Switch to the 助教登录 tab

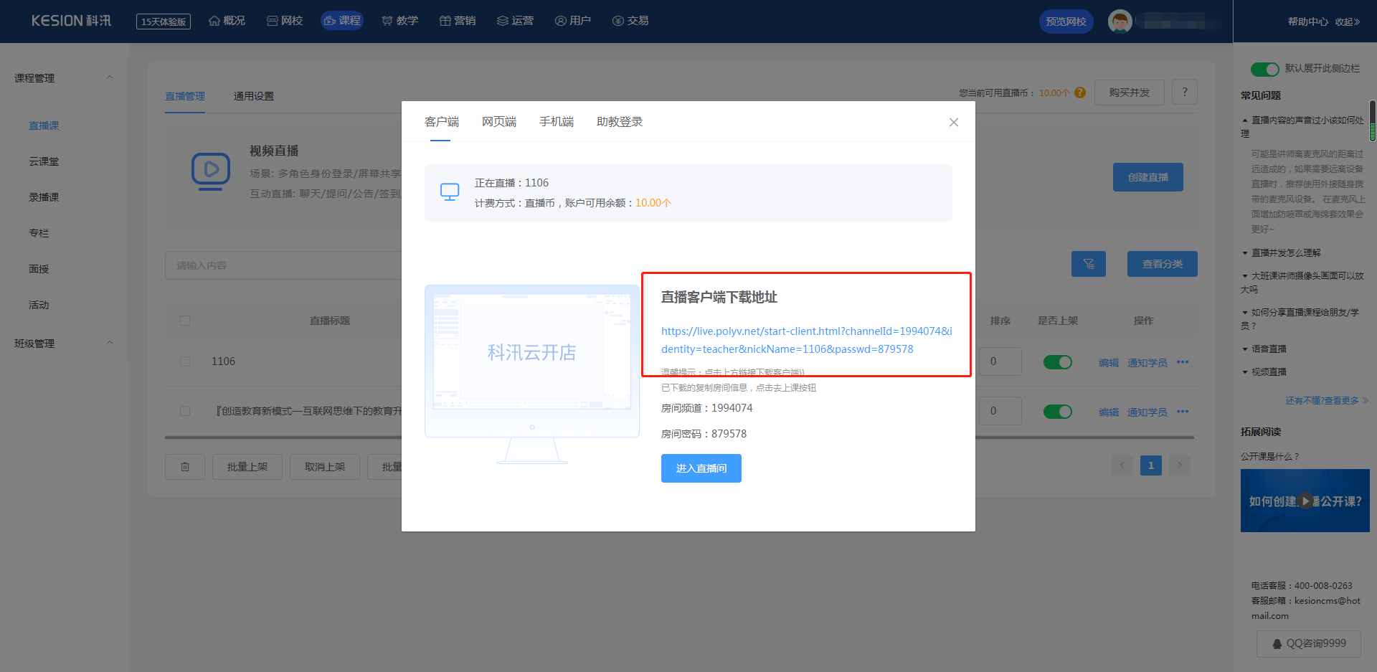pyautogui.click(x=619, y=122)
